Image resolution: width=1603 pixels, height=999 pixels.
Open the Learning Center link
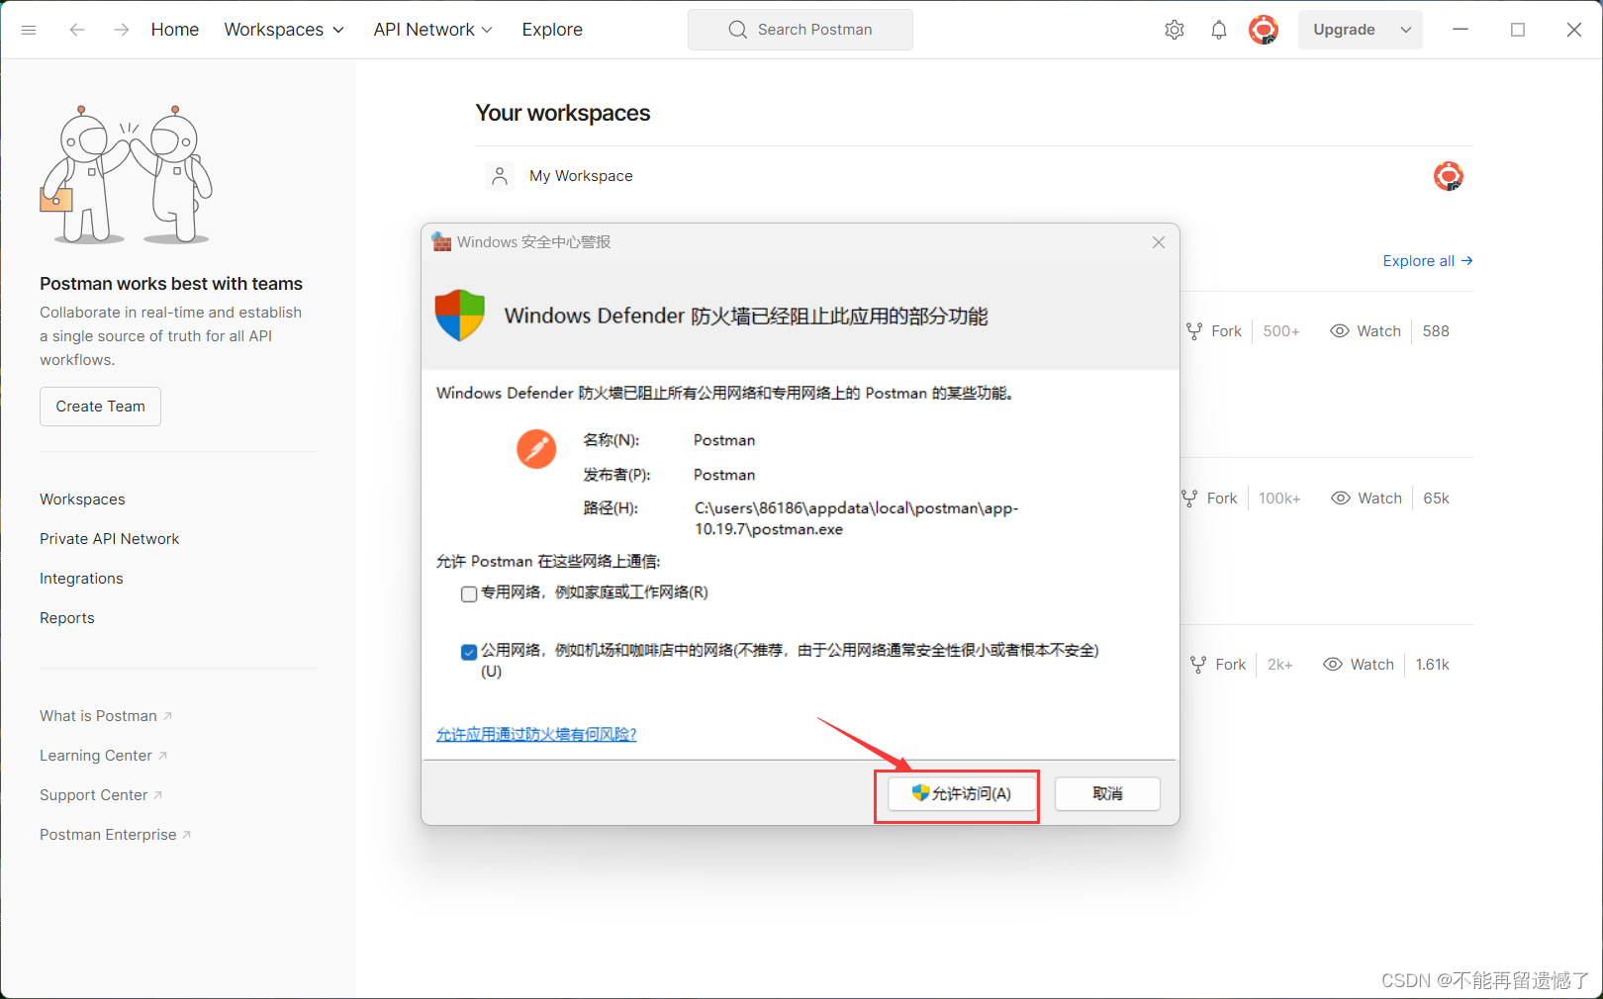point(103,756)
